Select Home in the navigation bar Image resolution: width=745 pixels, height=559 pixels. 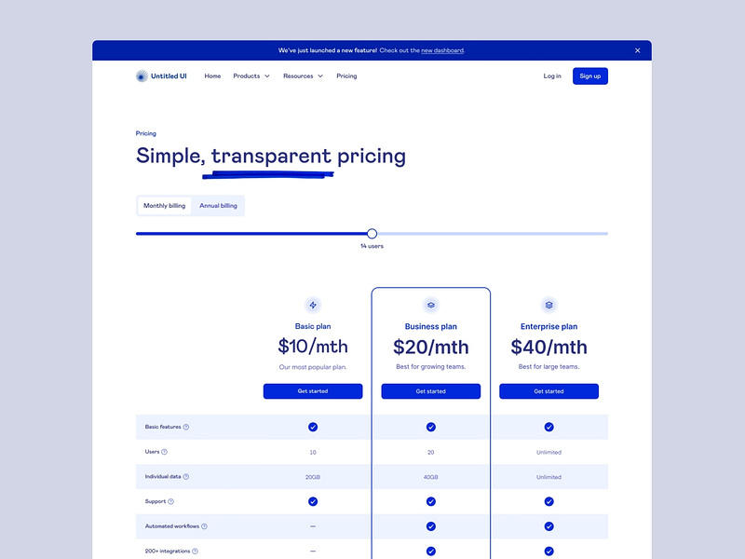click(212, 75)
